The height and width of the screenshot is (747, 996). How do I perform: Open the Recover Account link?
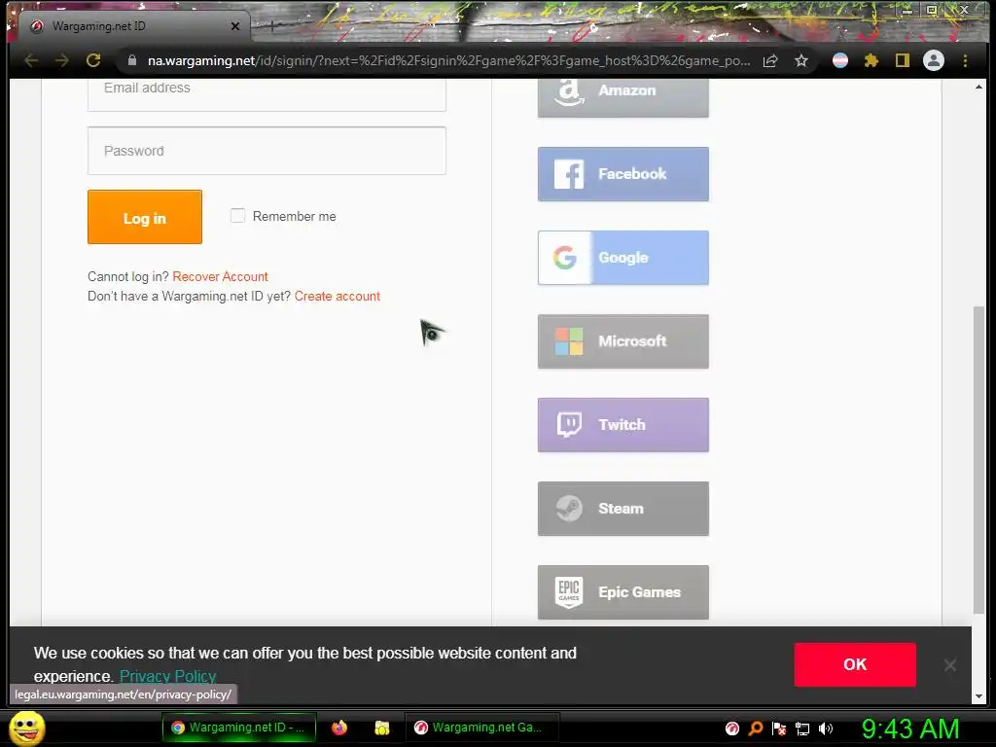coord(221,276)
